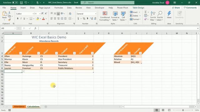Increase font size with the large A icon
200x112 pixels.
pyautogui.click(x=42, y=13)
